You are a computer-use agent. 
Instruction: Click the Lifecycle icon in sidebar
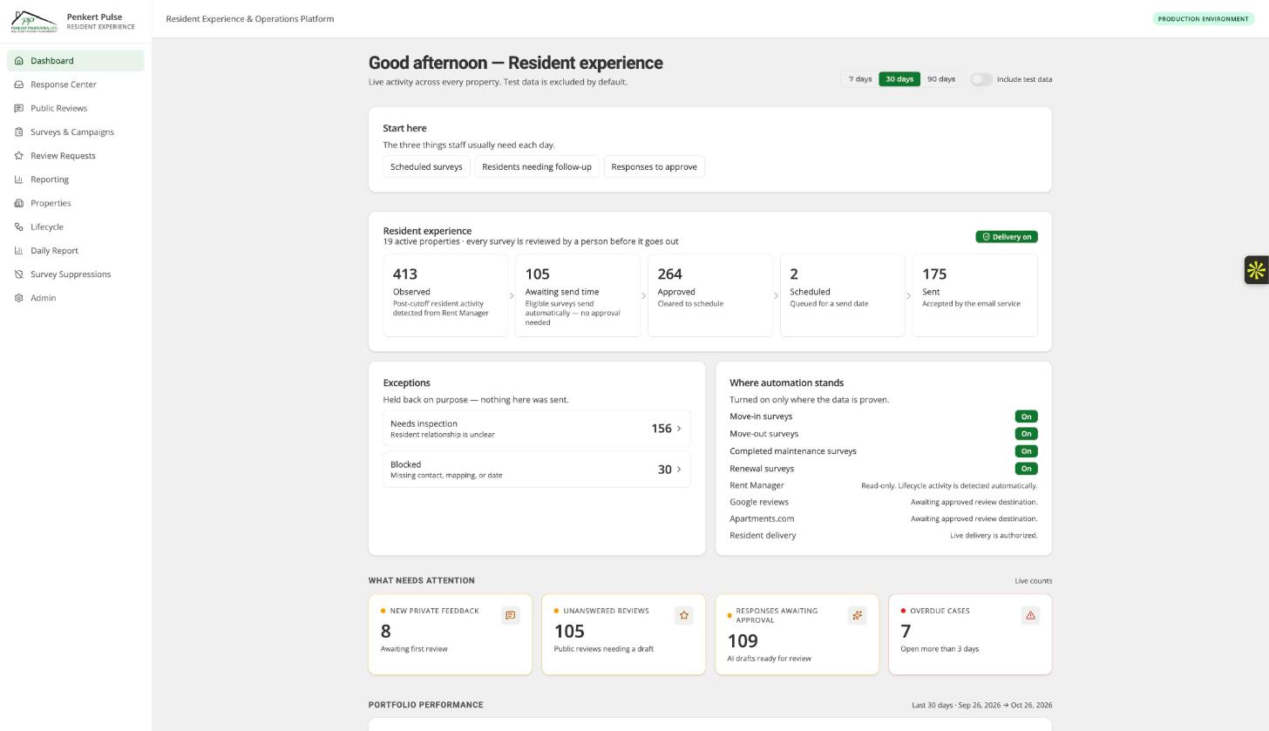coord(19,227)
